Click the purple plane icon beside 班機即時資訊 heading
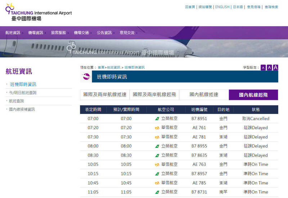 coord(86,76)
